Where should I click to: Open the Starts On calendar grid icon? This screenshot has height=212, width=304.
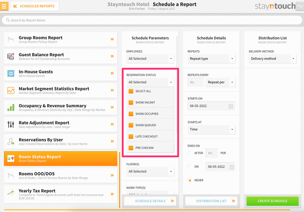coord(231,106)
